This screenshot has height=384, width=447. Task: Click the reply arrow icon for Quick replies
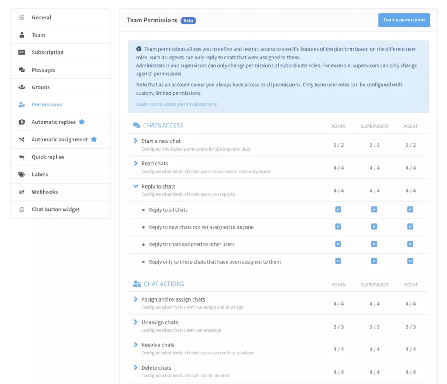tap(22, 157)
